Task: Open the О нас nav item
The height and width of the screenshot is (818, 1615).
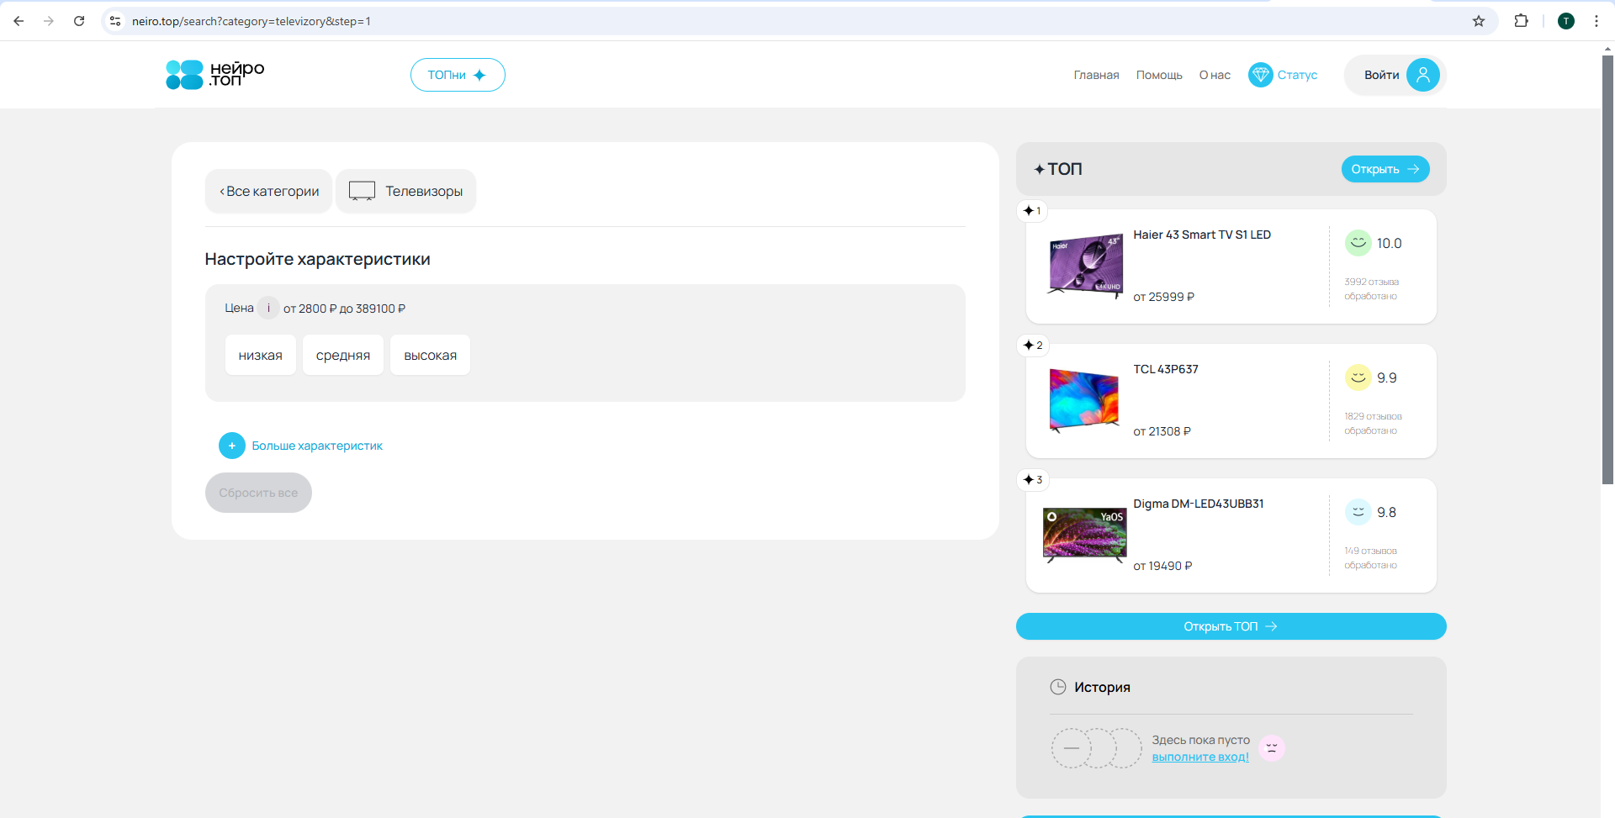Action: click(x=1215, y=75)
